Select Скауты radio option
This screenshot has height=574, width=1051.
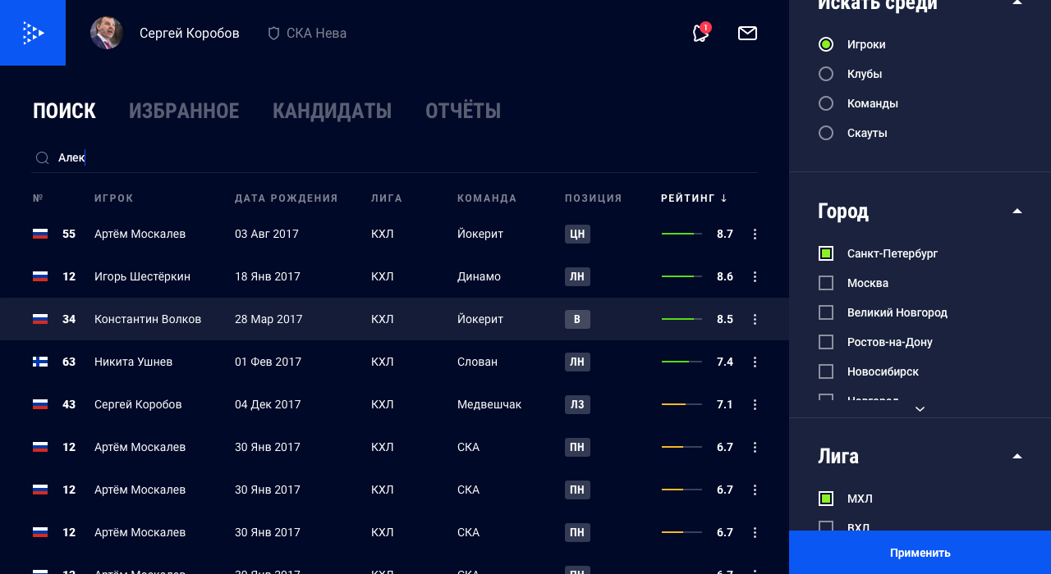pyautogui.click(x=826, y=133)
